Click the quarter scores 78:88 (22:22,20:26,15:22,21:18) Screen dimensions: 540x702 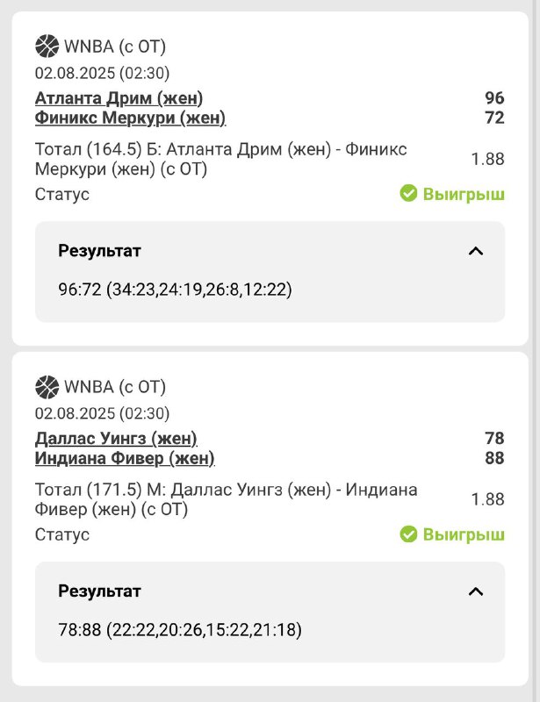pos(180,629)
